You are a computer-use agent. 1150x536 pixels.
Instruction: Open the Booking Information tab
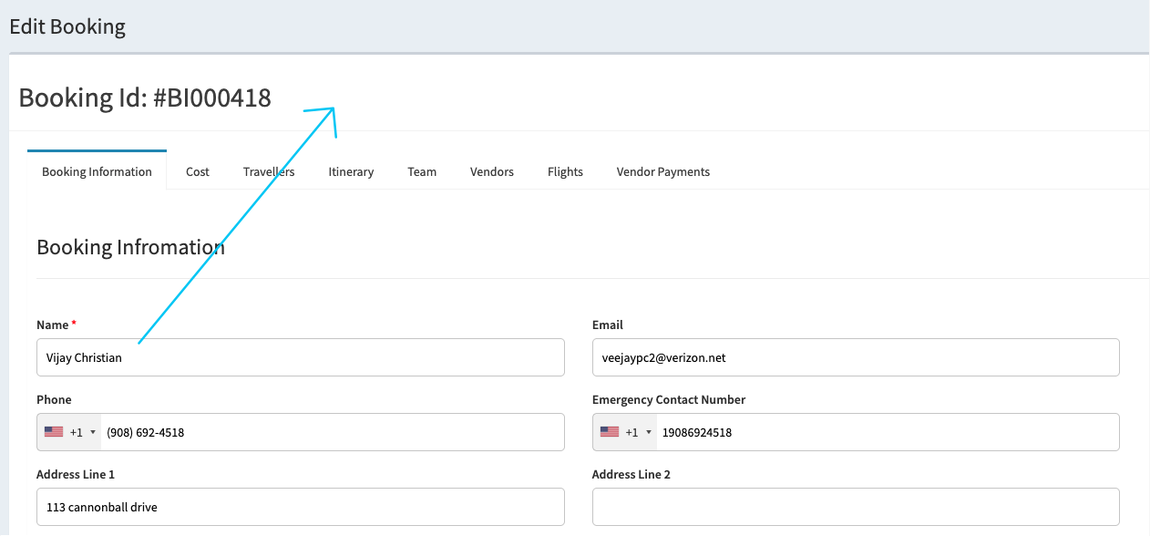[x=97, y=171]
